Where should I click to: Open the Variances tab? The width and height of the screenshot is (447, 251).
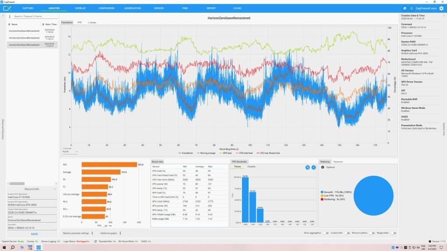click(x=338, y=162)
